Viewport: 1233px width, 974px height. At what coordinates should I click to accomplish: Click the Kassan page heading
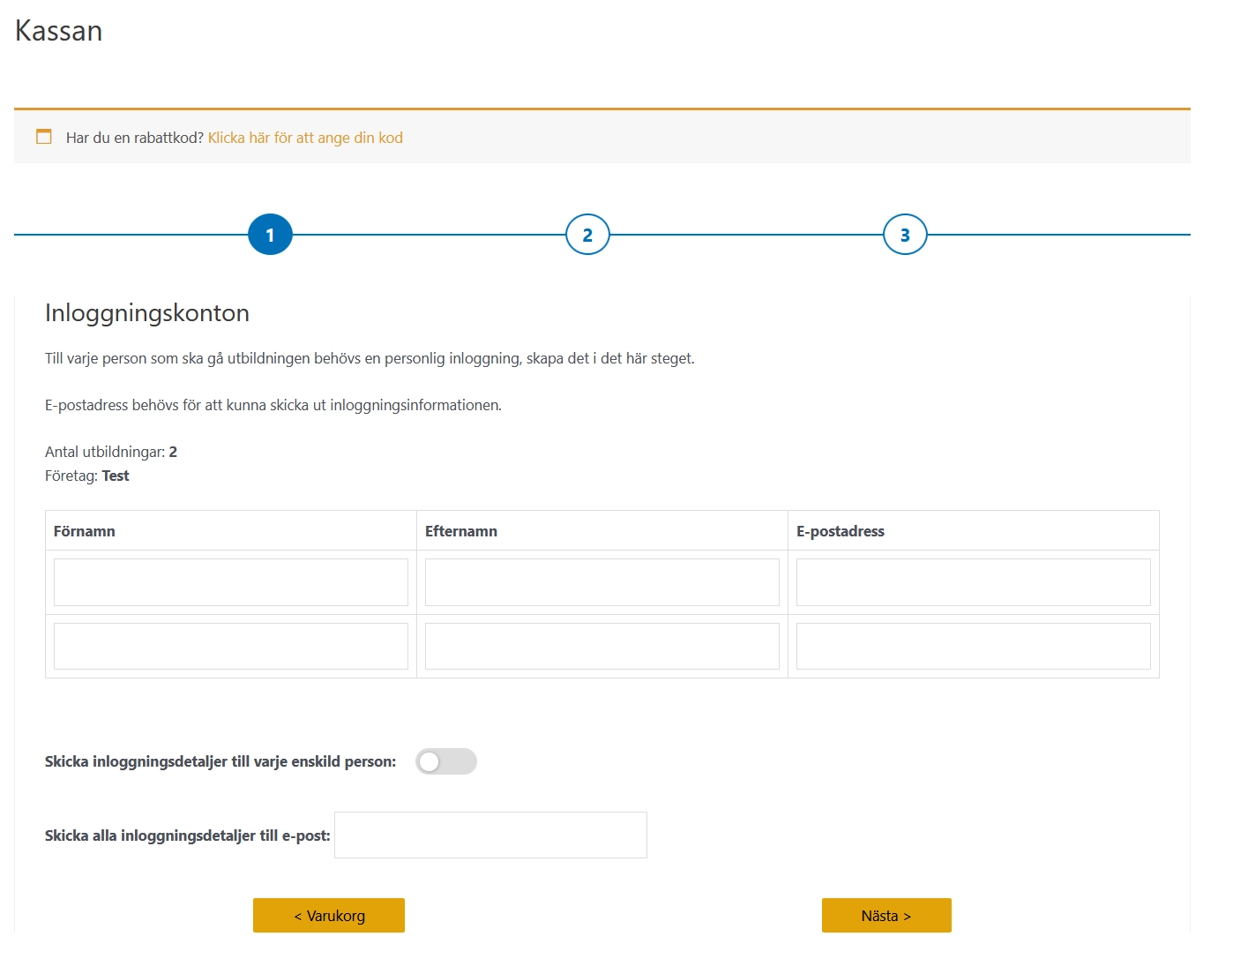(x=58, y=30)
